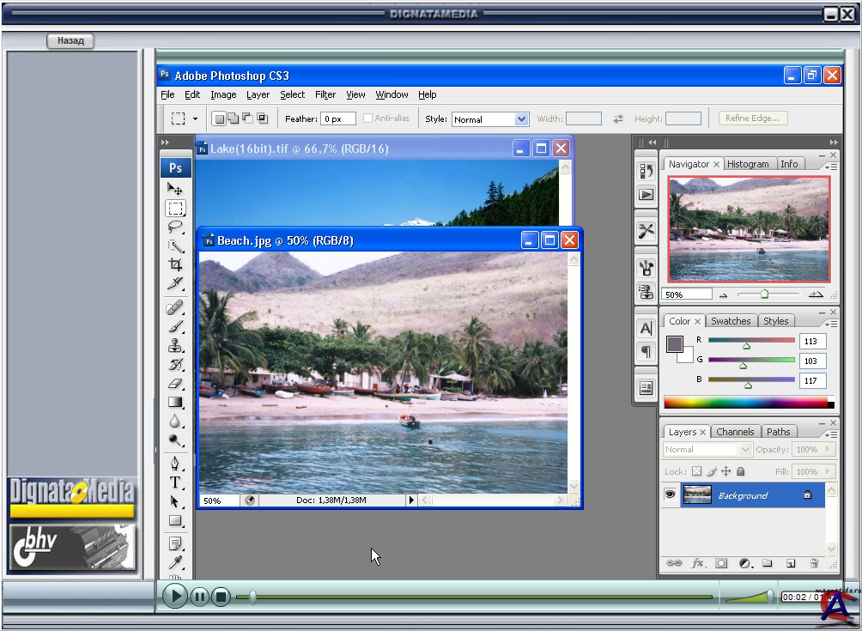Open the marquee tool preset picker arrow
862x631 pixels.
point(195,119)
